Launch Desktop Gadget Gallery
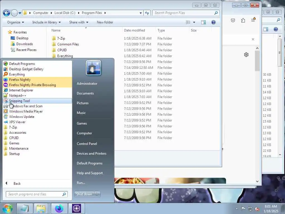Viewport: 285px width, 214px height. (x=37, y=69)
